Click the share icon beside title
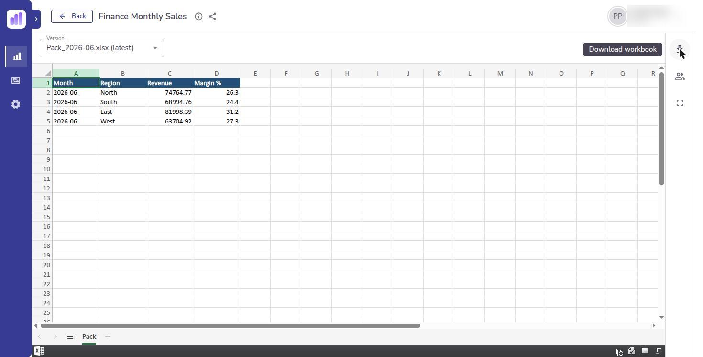The height and width of the screenshot is (357, 703). point(213,16)
